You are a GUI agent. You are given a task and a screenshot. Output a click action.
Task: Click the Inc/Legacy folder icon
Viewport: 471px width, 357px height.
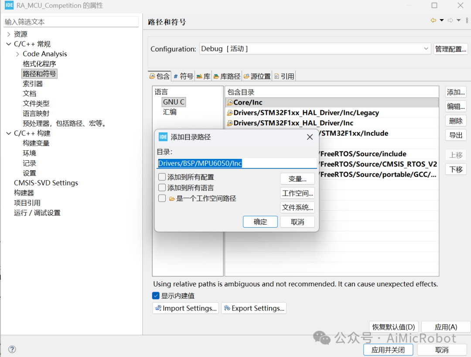pos(229,113)
